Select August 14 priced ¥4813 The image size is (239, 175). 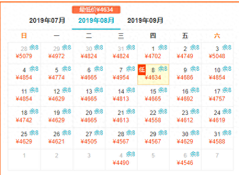point(121,95)
